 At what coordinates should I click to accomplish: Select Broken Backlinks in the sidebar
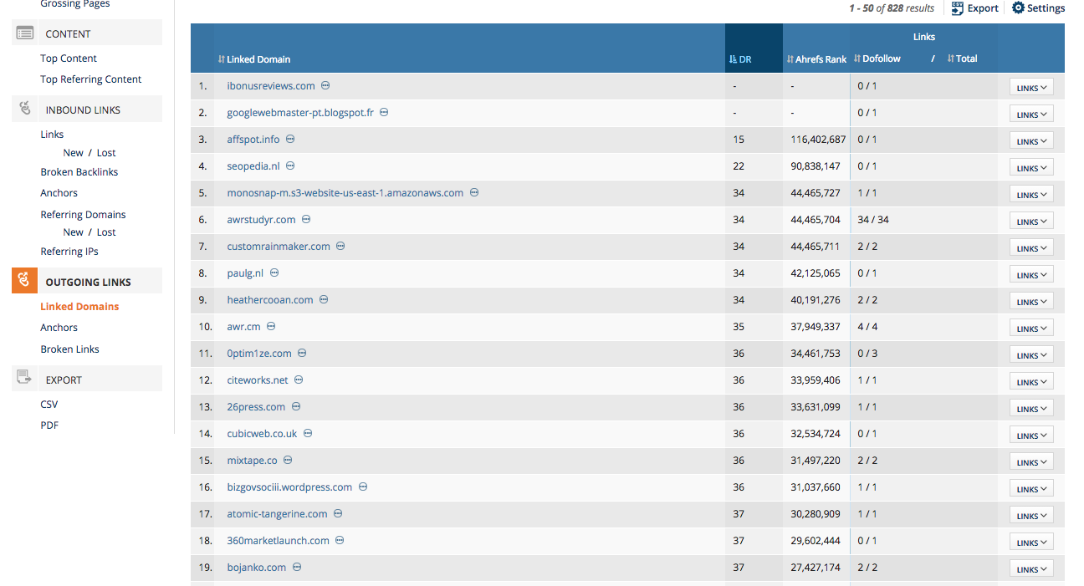coord(79,171)
